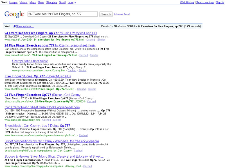Image resolution: width=225 pixels, height=168 pixels.
Task: Open Web History link
Action: coord(187,3)
